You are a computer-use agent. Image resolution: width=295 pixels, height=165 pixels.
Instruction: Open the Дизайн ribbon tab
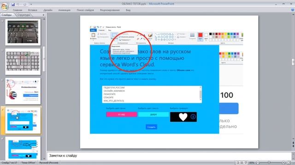48,10
